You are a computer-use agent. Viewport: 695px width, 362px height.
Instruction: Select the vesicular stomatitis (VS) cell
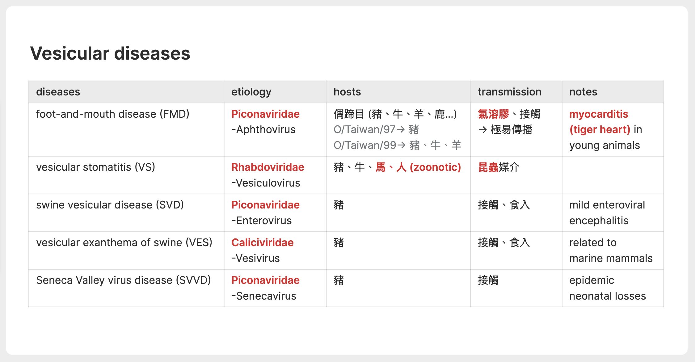pos(126,175)
